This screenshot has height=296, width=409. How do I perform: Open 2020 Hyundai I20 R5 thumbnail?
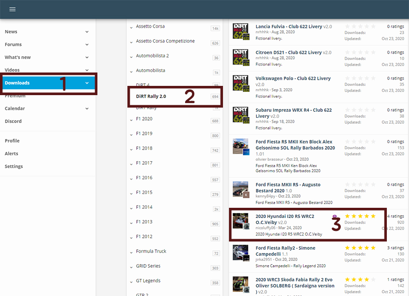(241, 221)
